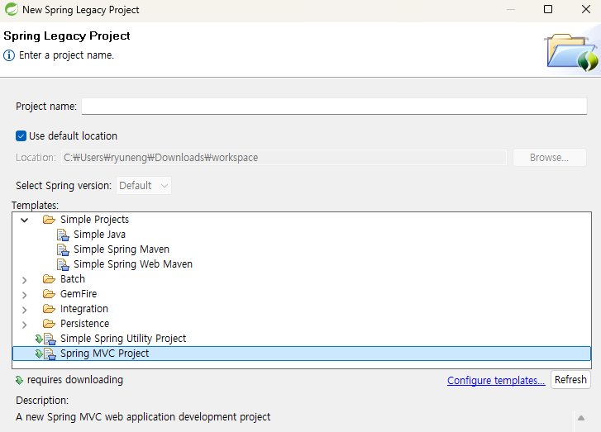The width and height of the screenshot is (601, 432).
Task: Open the Select Spring version dropdown
Action: 144,186
